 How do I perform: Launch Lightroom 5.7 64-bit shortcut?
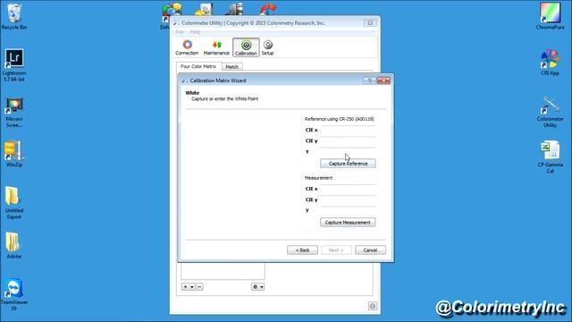coord(14,65)
